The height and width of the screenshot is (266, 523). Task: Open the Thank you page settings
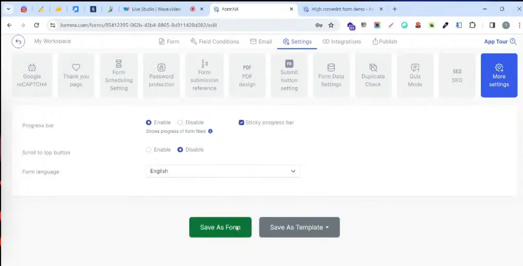tap(76, 75)
